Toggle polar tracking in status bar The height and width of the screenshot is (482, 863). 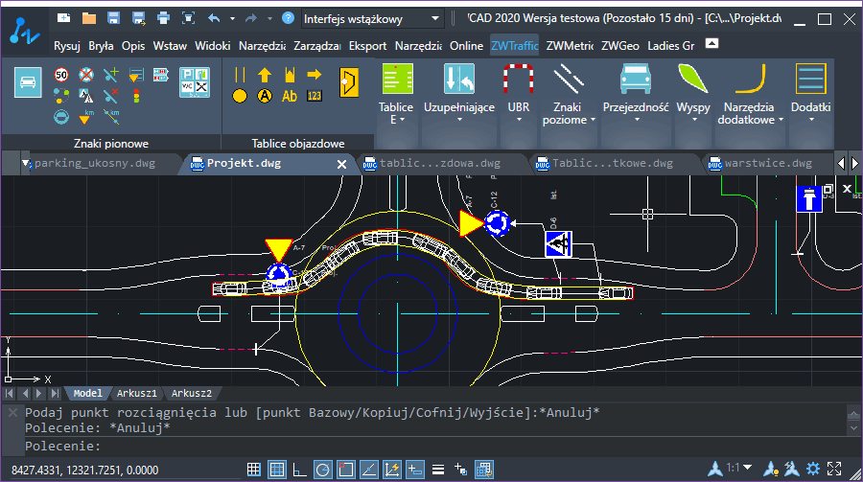coord(322,470)
